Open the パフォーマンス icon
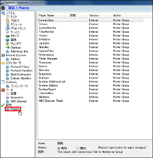The height and width of the screenshot is (158, 153). click(8, 28)
